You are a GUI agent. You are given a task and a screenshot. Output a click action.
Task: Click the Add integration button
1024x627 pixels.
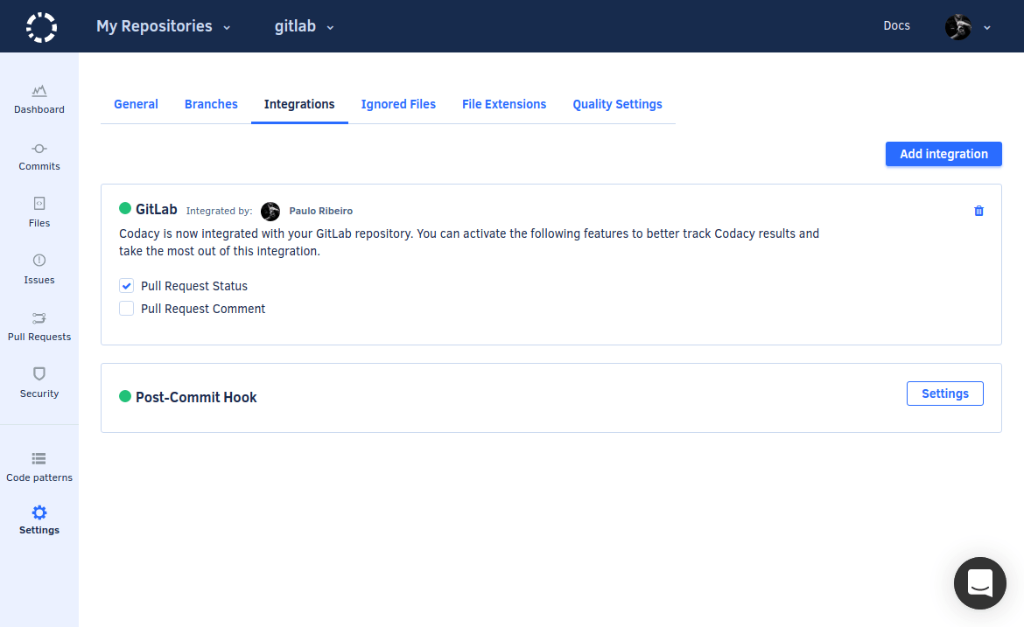[943, 154]
